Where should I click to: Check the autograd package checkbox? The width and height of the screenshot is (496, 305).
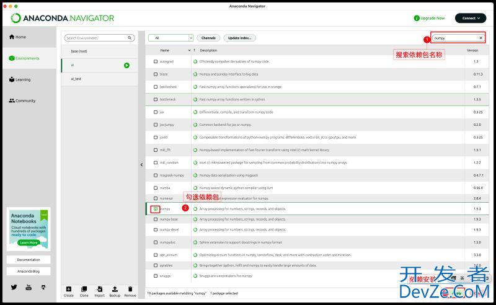coord(156,61)
